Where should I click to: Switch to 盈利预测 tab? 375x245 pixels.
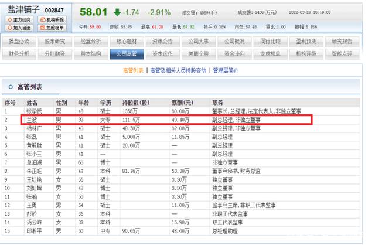(306, 42)
